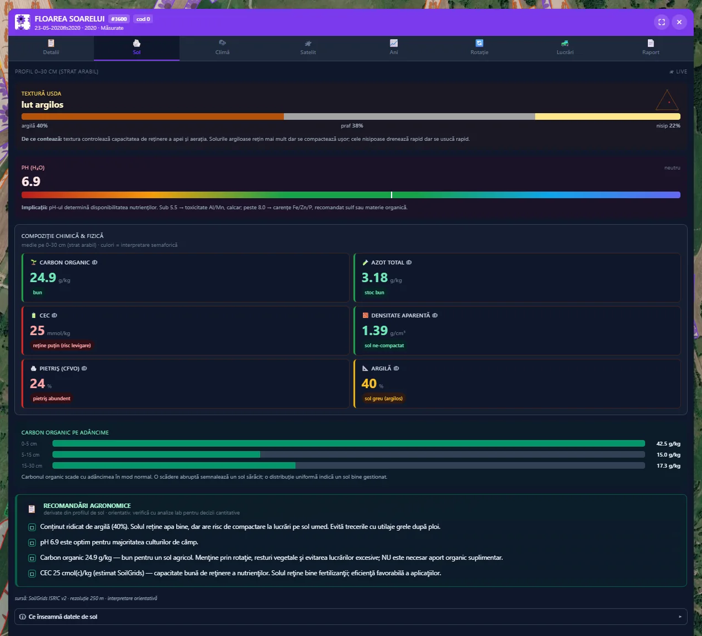This screenshot has height=636, width=702.
Task: Show info for Densitate Aparentă
Action: point(435,316)
